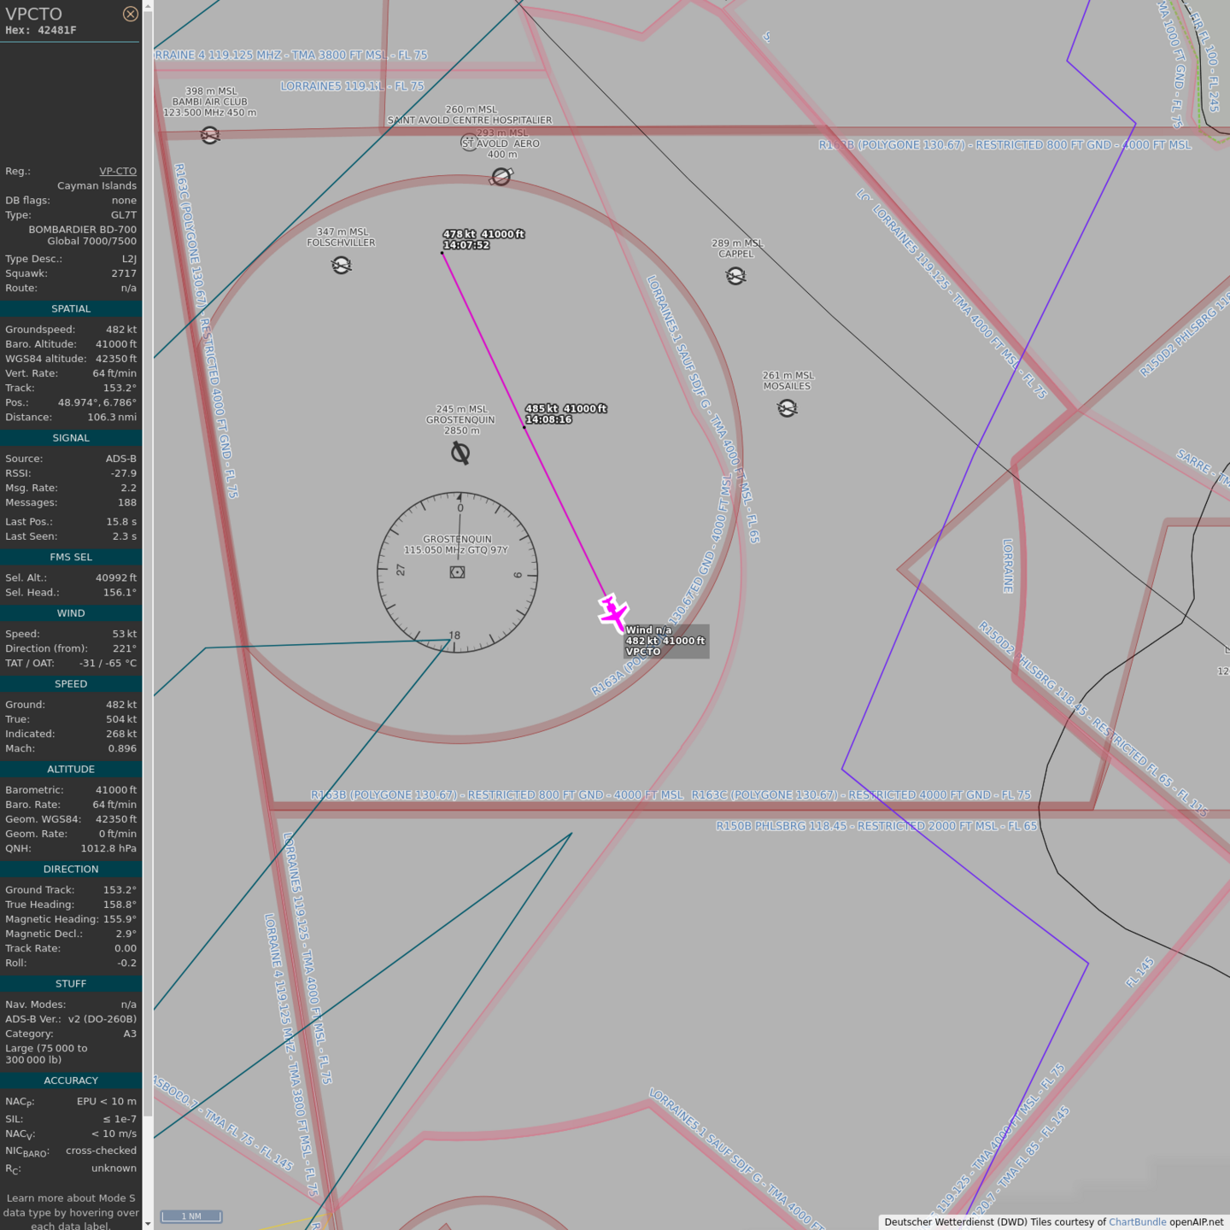Click the St Avold Aero airfield symbol
Image resolution: width=1230 pixels, height=1230 pixels.
tap(501, 176)
